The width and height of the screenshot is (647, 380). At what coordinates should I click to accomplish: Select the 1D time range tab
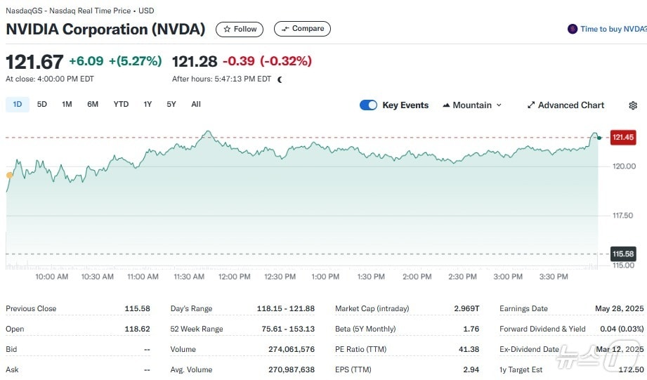(x=18, y=105)
